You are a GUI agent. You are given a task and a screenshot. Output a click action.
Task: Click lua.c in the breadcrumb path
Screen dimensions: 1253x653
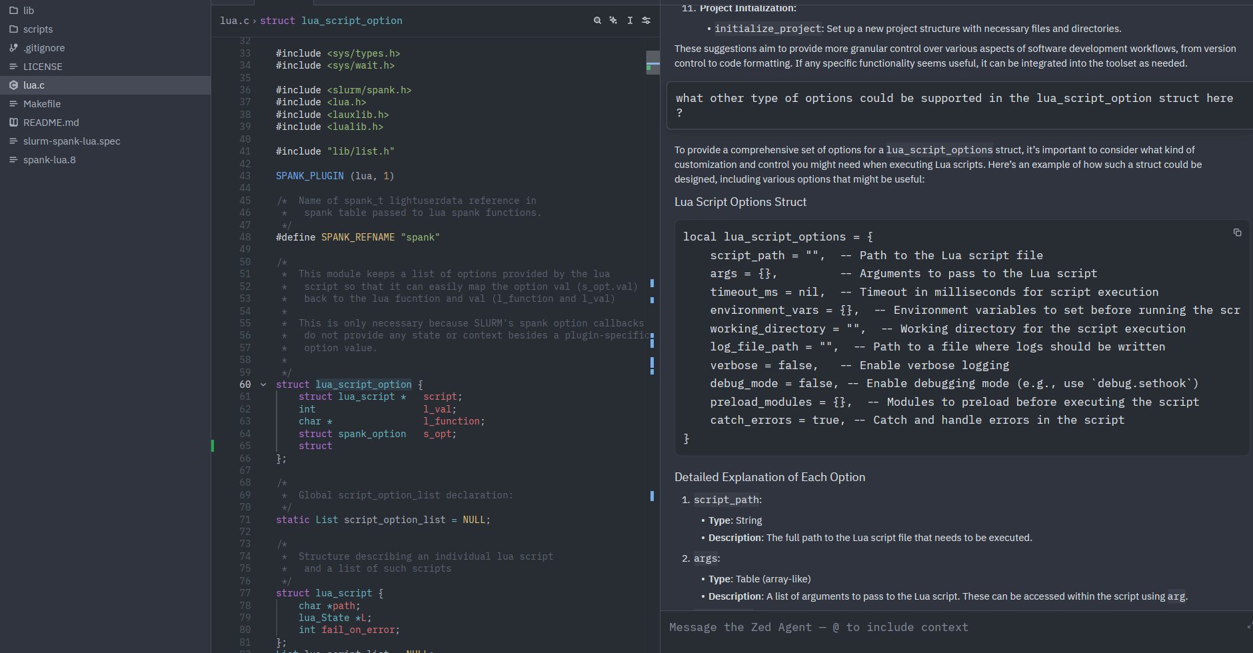pos(234,21)
